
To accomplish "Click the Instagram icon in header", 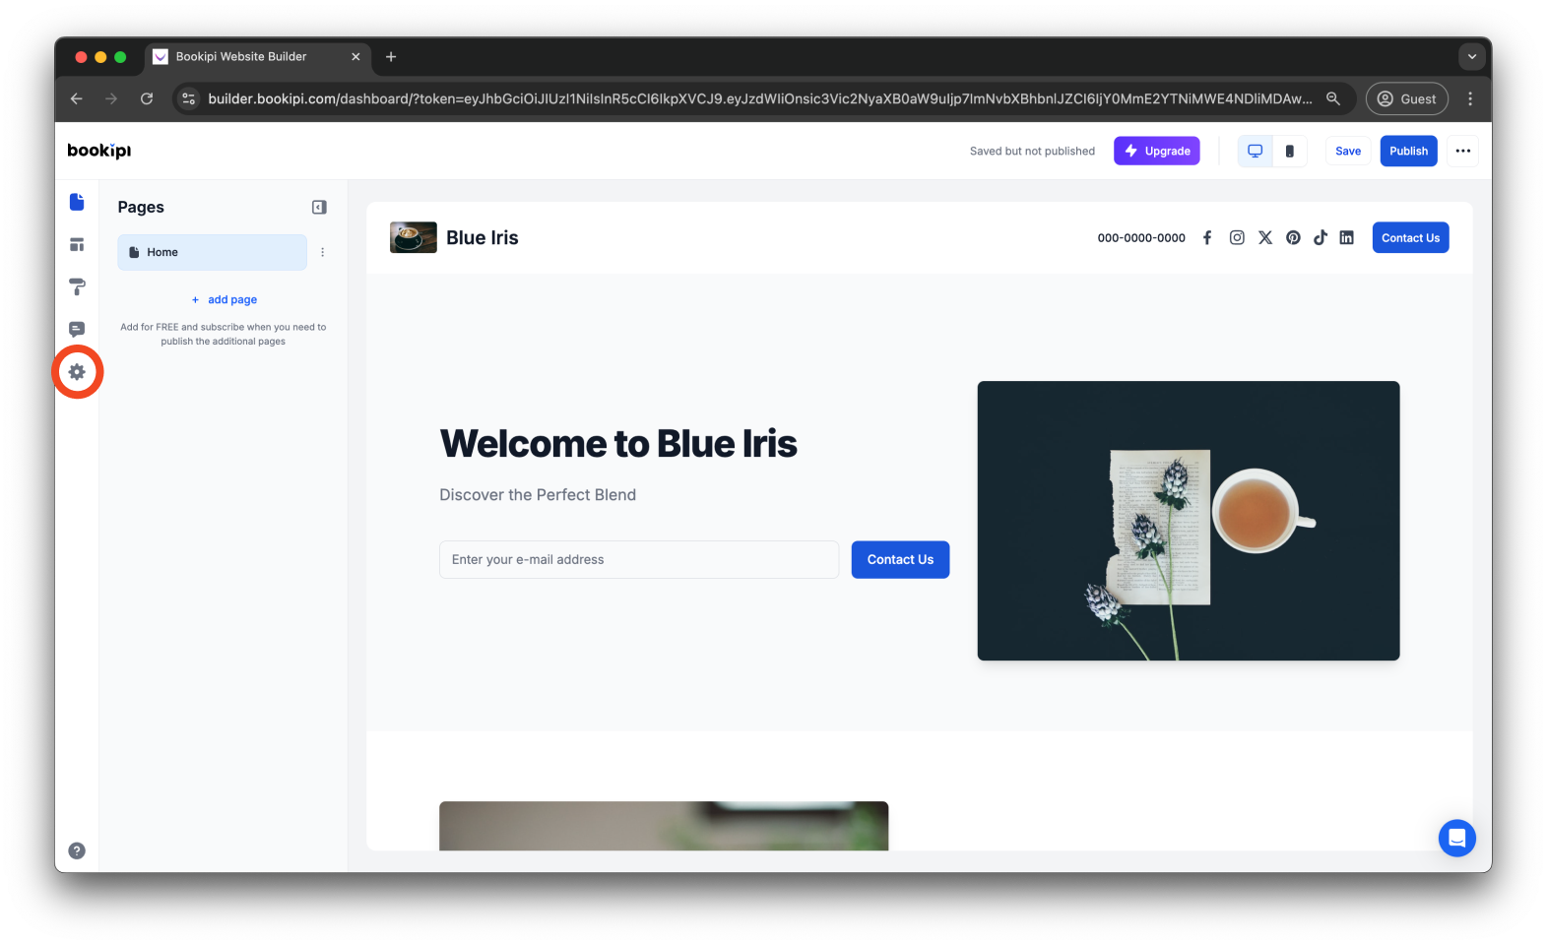I will tap(1237, 237).
